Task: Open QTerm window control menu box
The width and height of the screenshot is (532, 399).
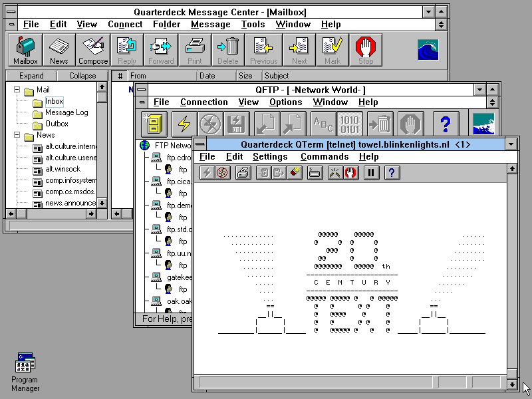Action: click(200, 144)
